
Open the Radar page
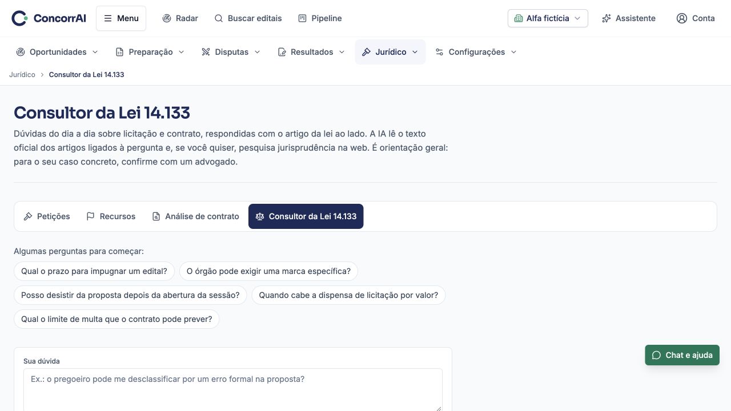point(180,18)
